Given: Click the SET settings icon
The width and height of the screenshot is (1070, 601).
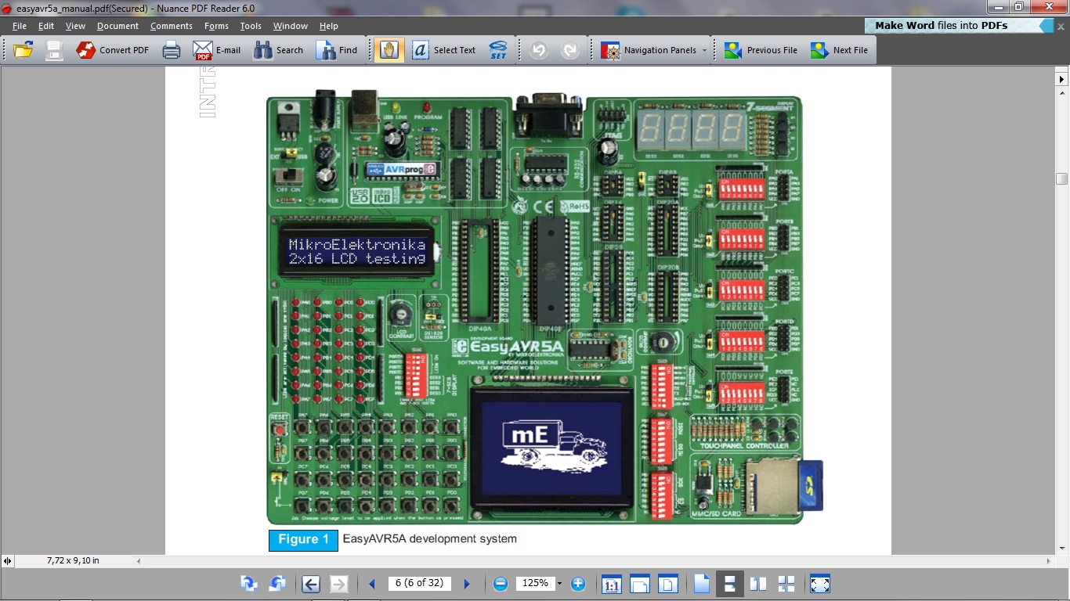Looking at the screenshot, I should pyautogui.click(x=498, y=50).
